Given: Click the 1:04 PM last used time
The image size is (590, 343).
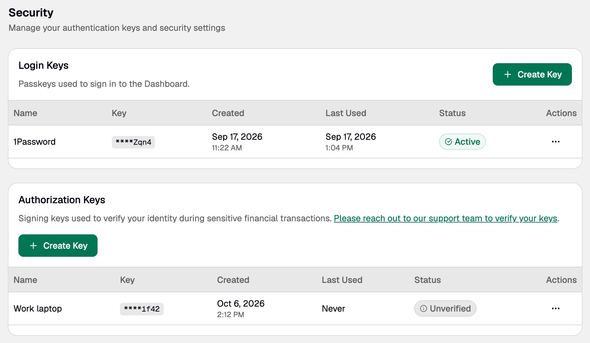Looking at the screenshot, I should (x=339, y=148).
